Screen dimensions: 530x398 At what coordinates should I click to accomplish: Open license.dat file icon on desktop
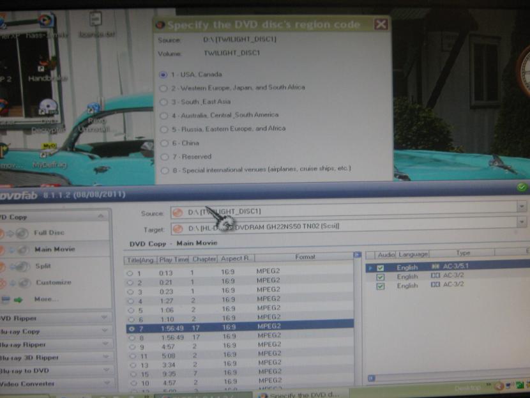[96, 24]
